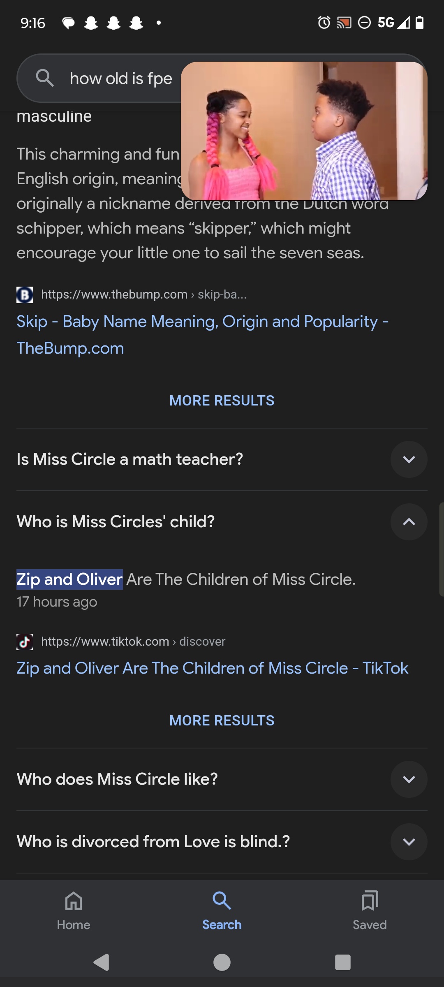
Task: Open recent apps square button
Action: (342, 962)
